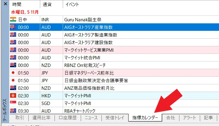Open the 記事 tab

point(208,118)
